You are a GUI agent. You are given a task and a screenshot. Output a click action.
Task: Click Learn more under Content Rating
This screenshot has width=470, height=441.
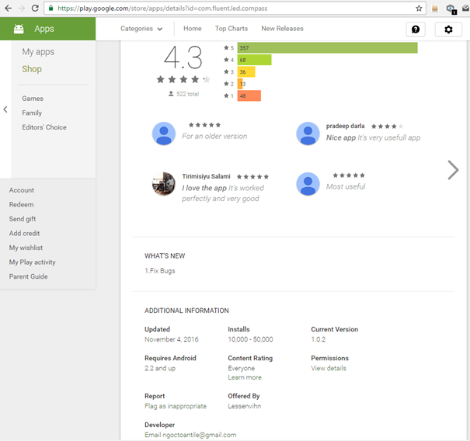tap(244, 377)
